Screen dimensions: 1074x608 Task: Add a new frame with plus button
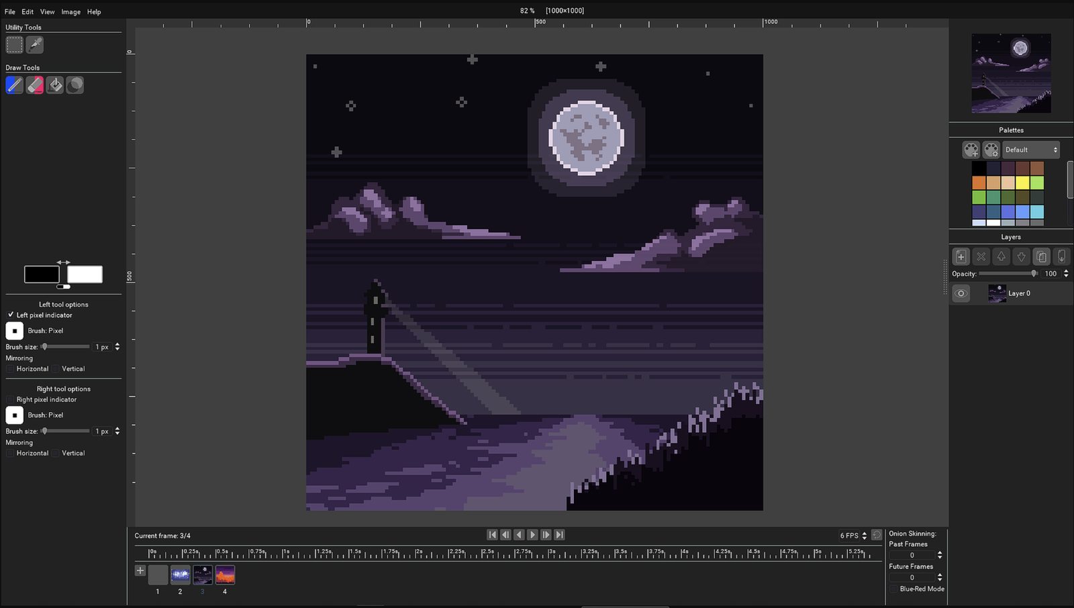pos(140,570)
